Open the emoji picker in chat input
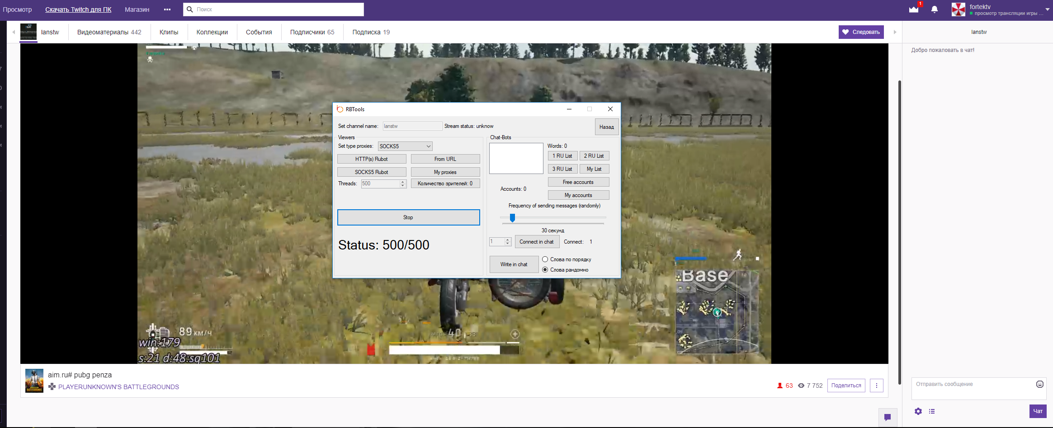The height and width of the screenshot is (428, 1053). [x=1040, y=384]
